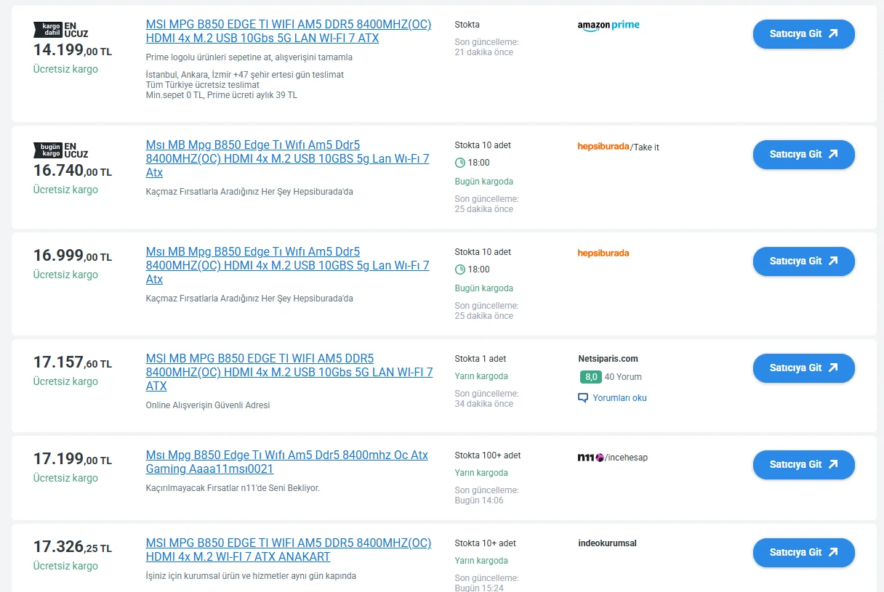884x592 pixels.
Task: Click the 'Kaçırılmayacak Fırsatlar n11'de' description
Action: point(233,488)
